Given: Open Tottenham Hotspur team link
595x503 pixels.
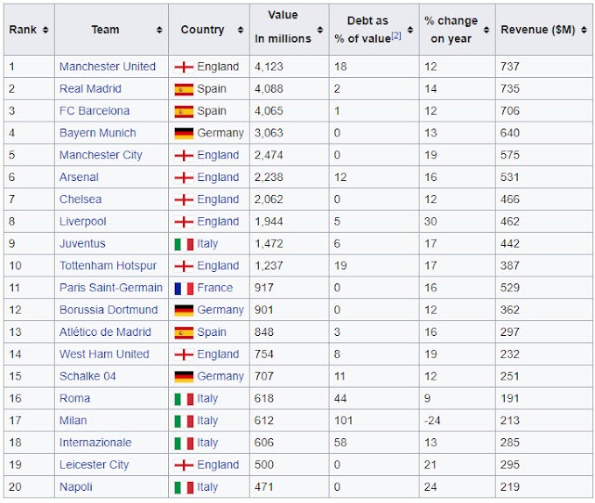Looking at the screenshot, I should pos(108,266).
